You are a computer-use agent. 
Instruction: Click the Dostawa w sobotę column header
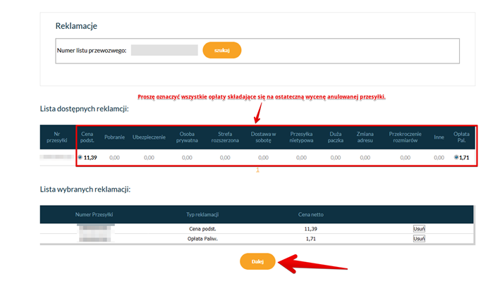pos(263,137)
